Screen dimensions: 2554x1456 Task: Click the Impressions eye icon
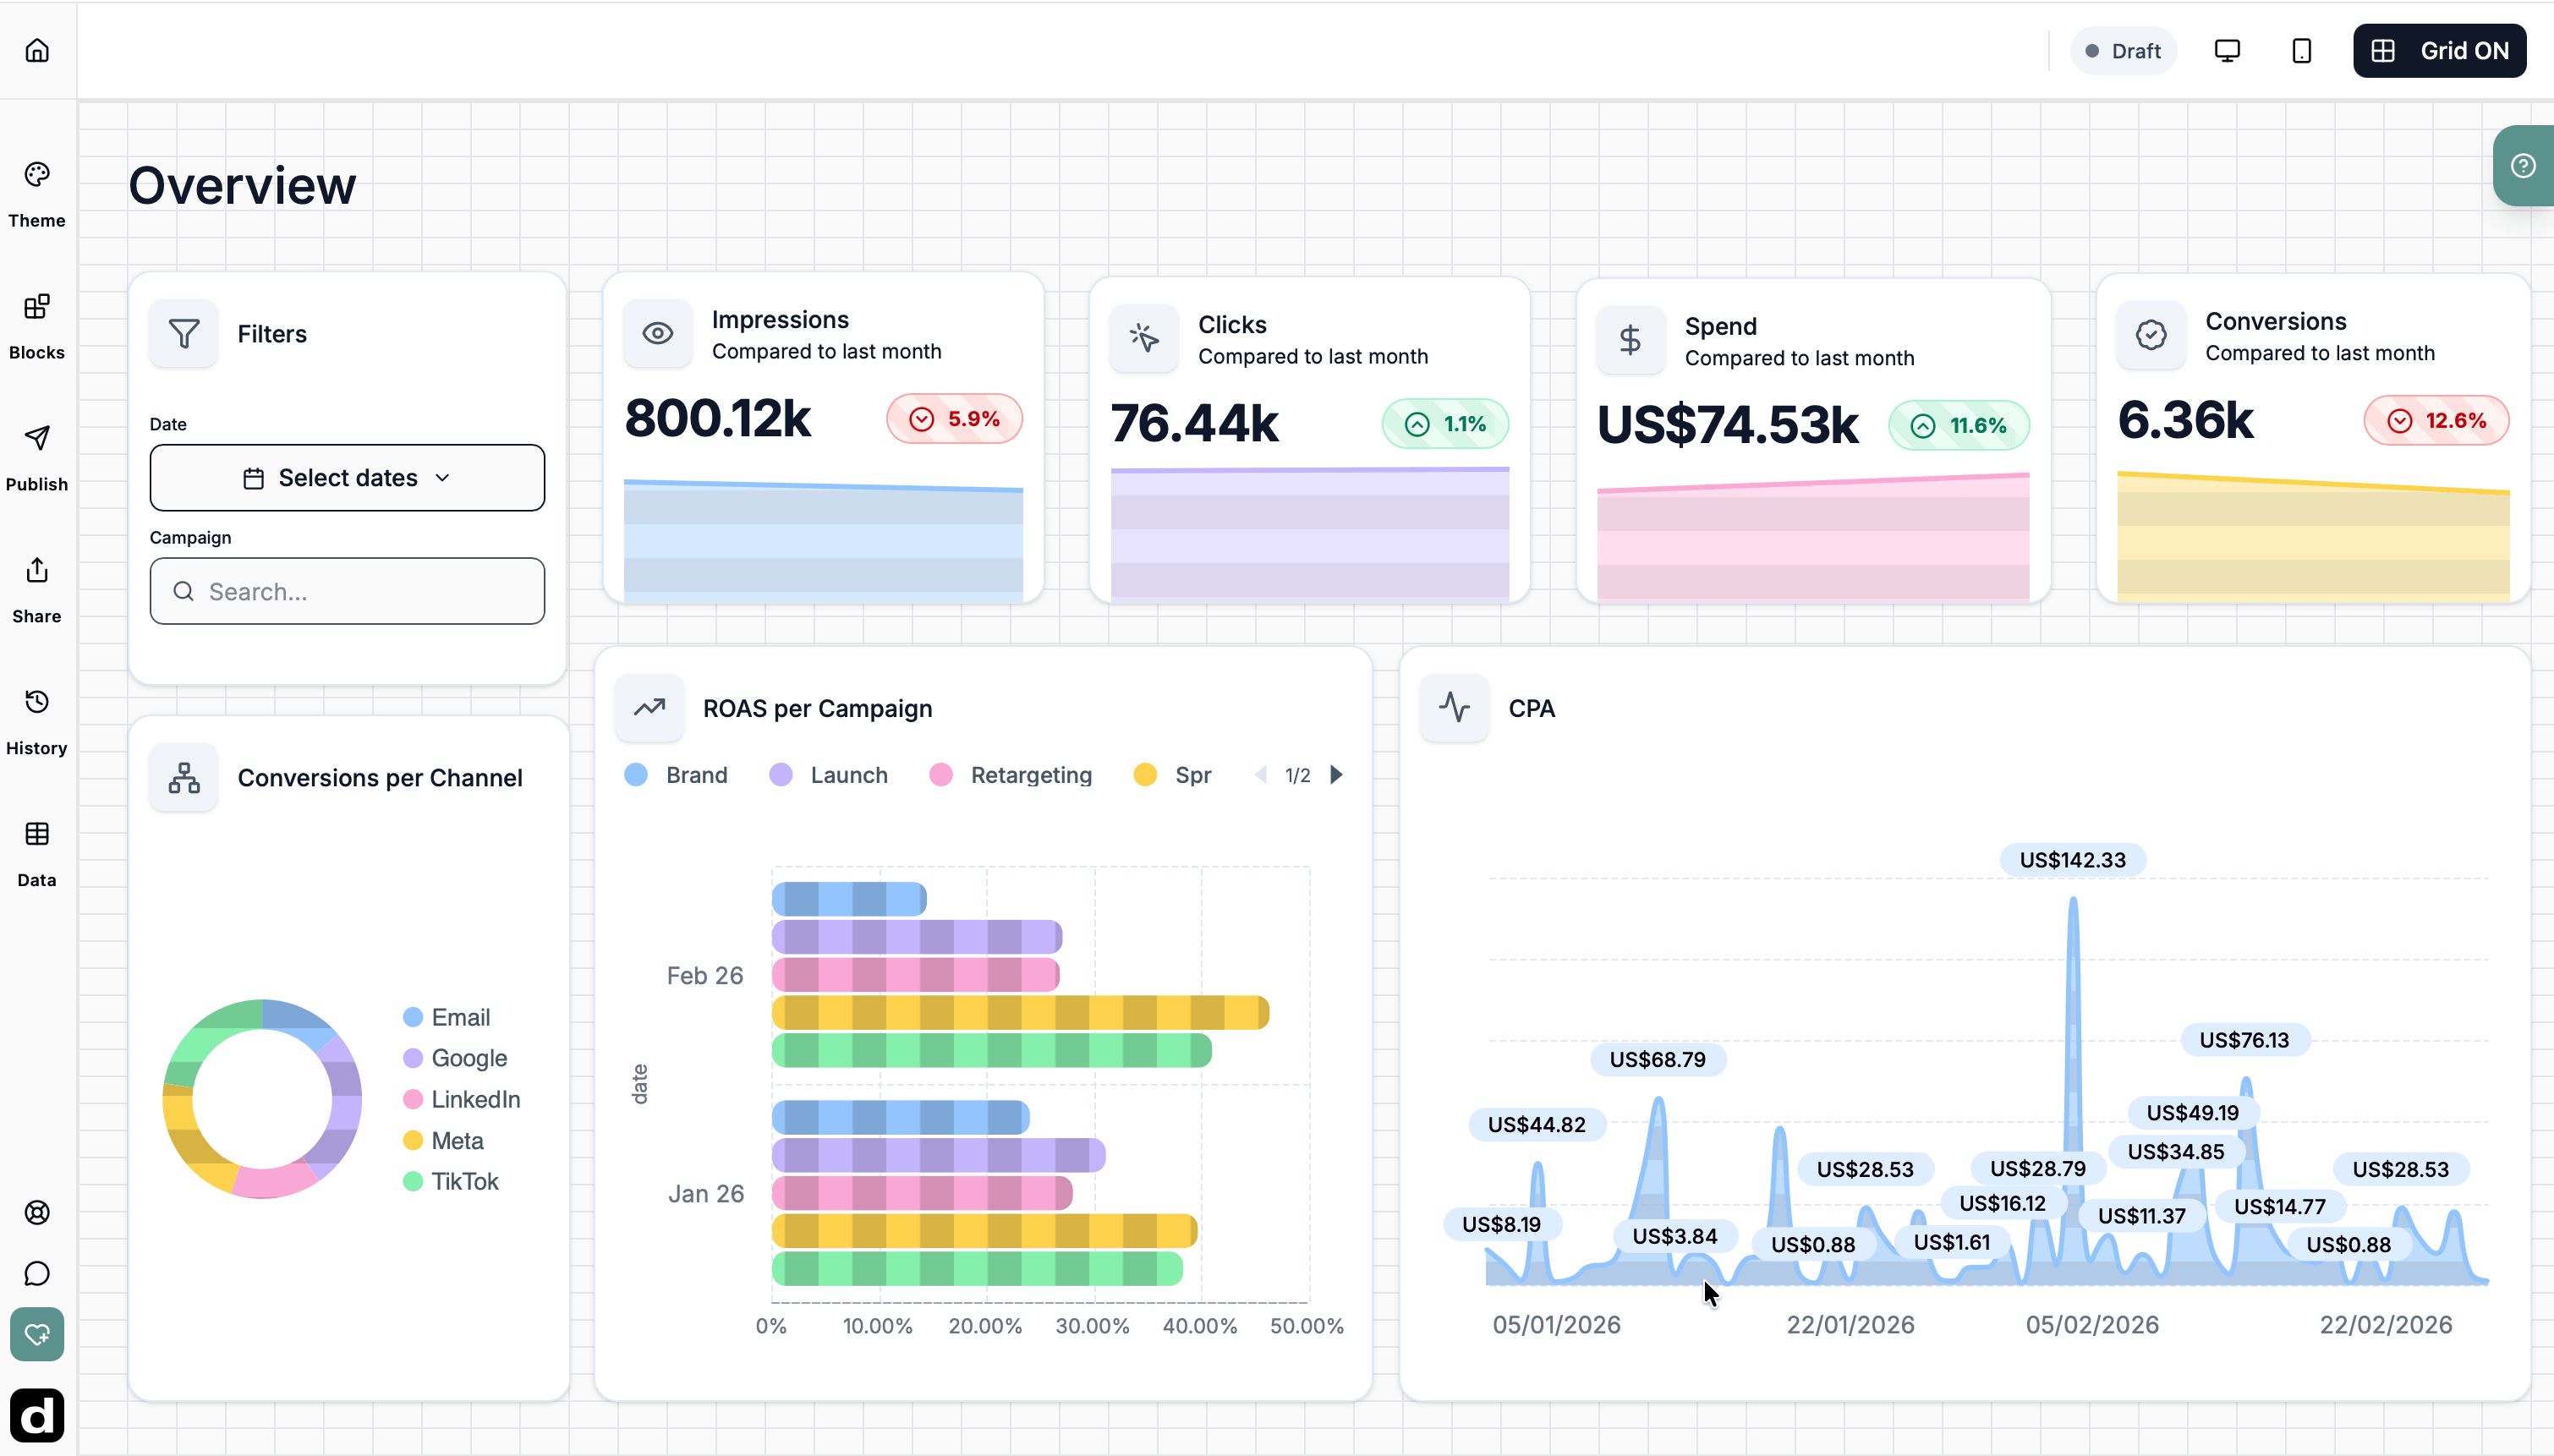coord(657,334)
